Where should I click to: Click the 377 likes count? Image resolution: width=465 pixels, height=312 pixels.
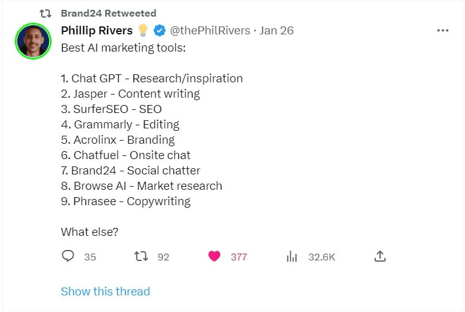coord(239,257)
